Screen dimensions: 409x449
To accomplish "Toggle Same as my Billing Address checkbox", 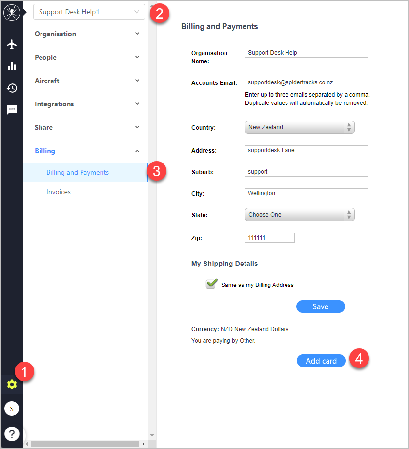I will point(211,284).
